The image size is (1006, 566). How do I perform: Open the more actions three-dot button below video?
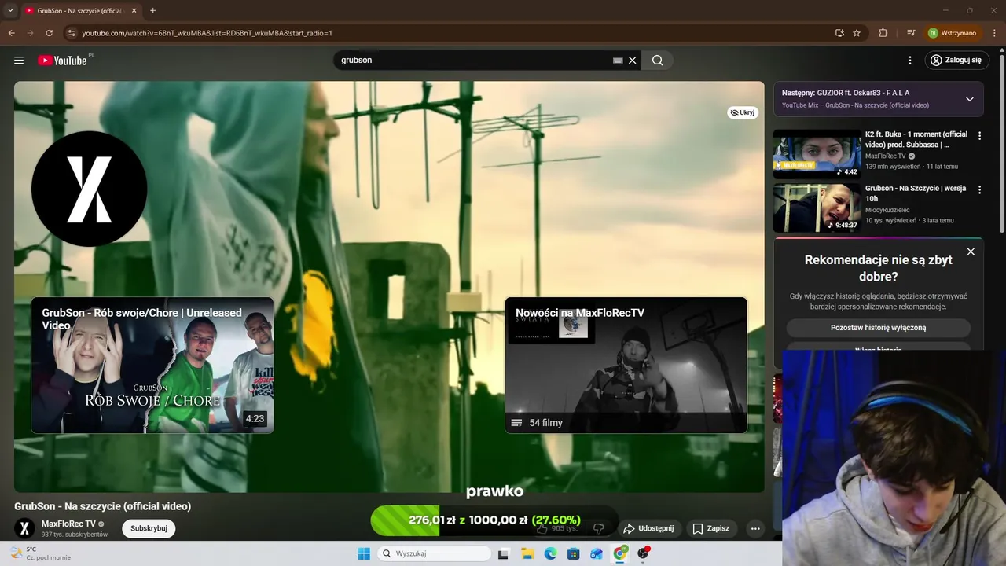[x=755, y=528]
